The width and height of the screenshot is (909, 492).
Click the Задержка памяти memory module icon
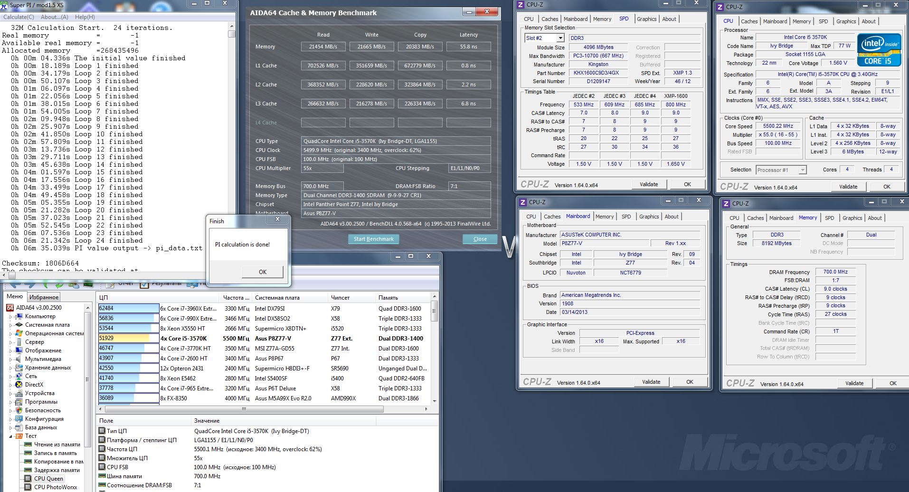click(28, 470)
